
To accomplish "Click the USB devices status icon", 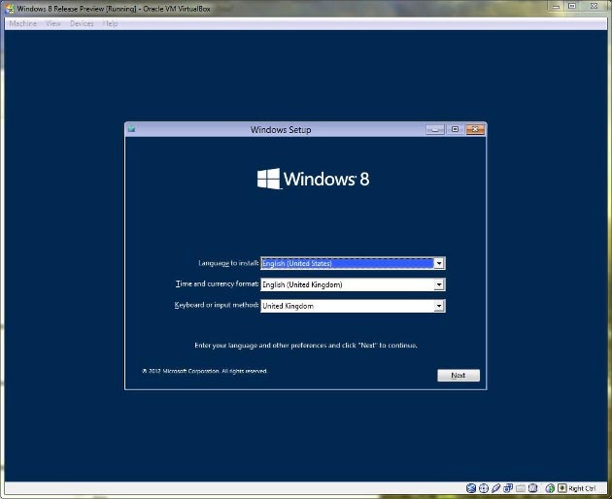I will click(495, 488).
